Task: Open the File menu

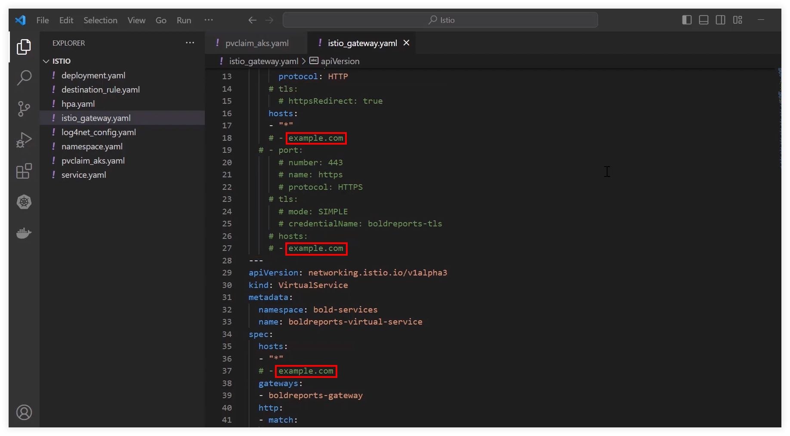Action: 43,20
